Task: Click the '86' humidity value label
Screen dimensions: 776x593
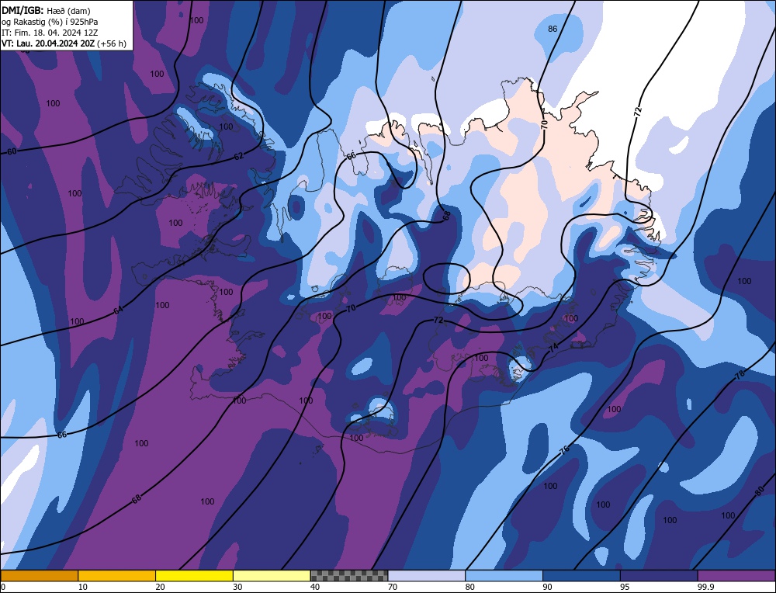Action: click(x=553, y=29)
